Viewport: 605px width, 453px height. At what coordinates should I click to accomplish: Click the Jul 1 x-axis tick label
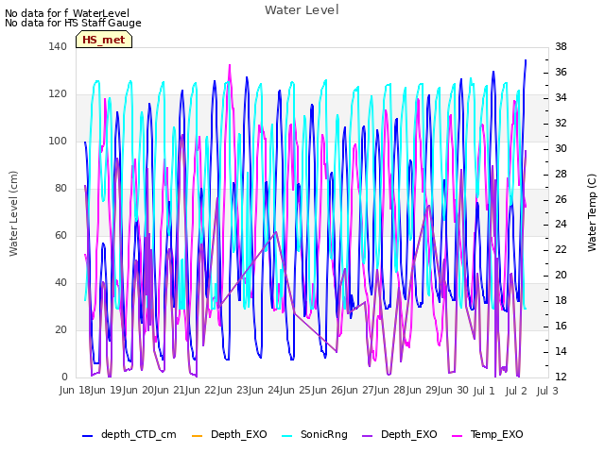(x=484, y=391)
